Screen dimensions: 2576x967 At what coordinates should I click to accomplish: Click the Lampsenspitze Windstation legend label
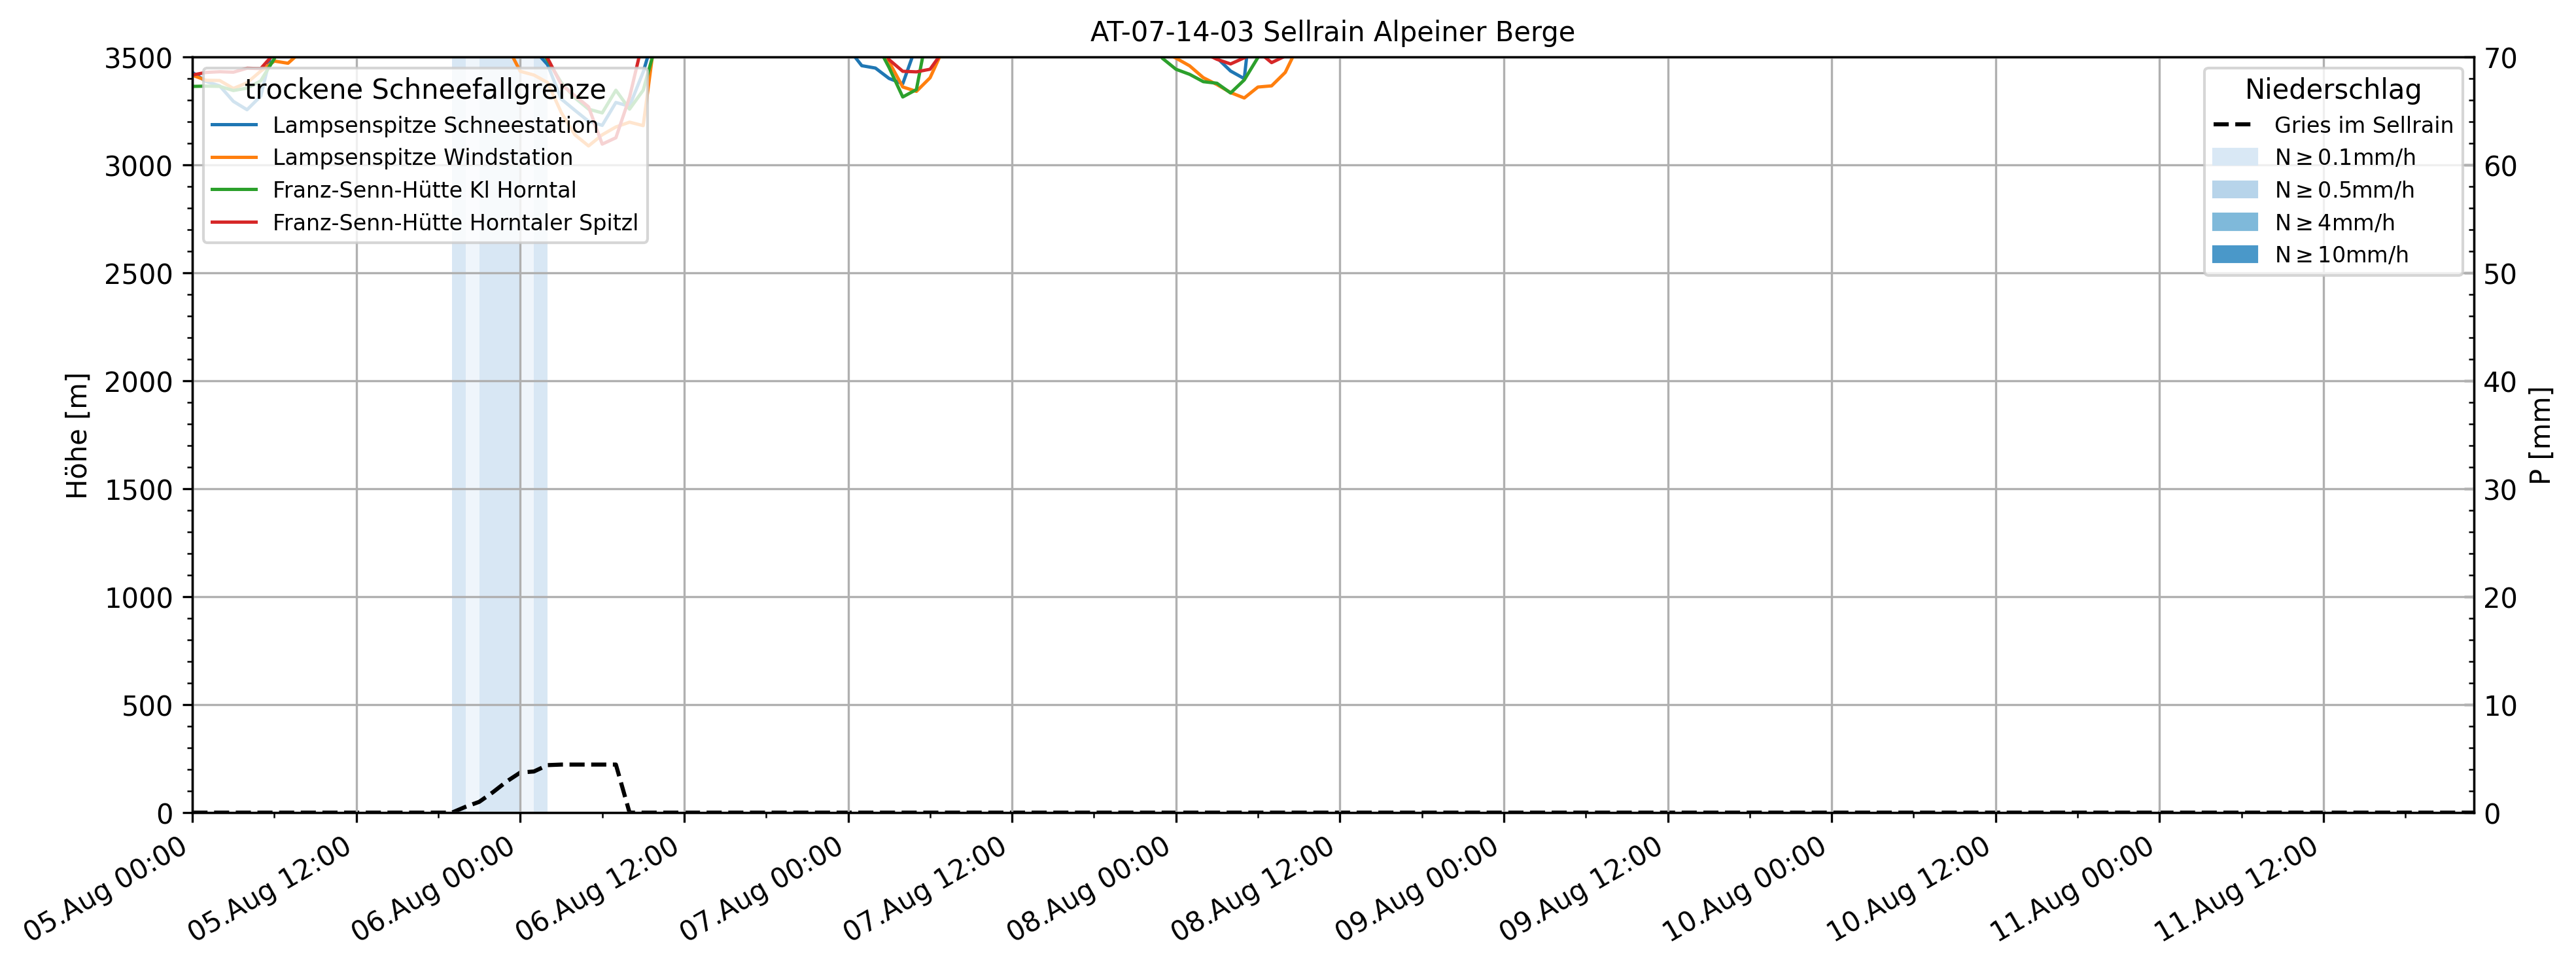point(422,157)
